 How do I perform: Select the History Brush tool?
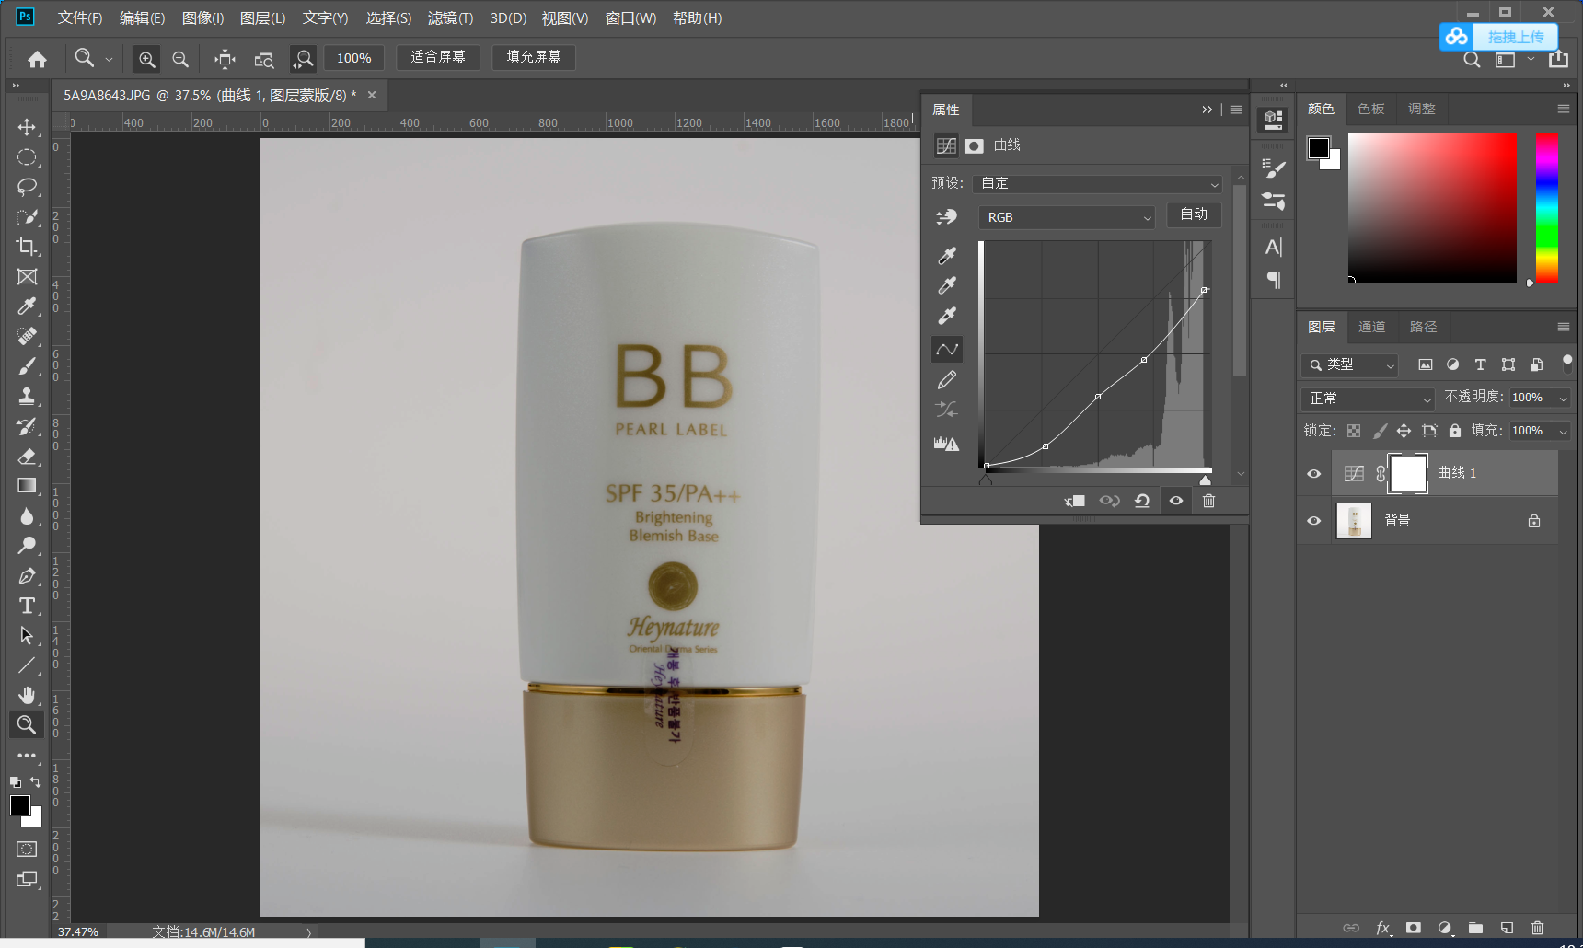pos(27,426)
